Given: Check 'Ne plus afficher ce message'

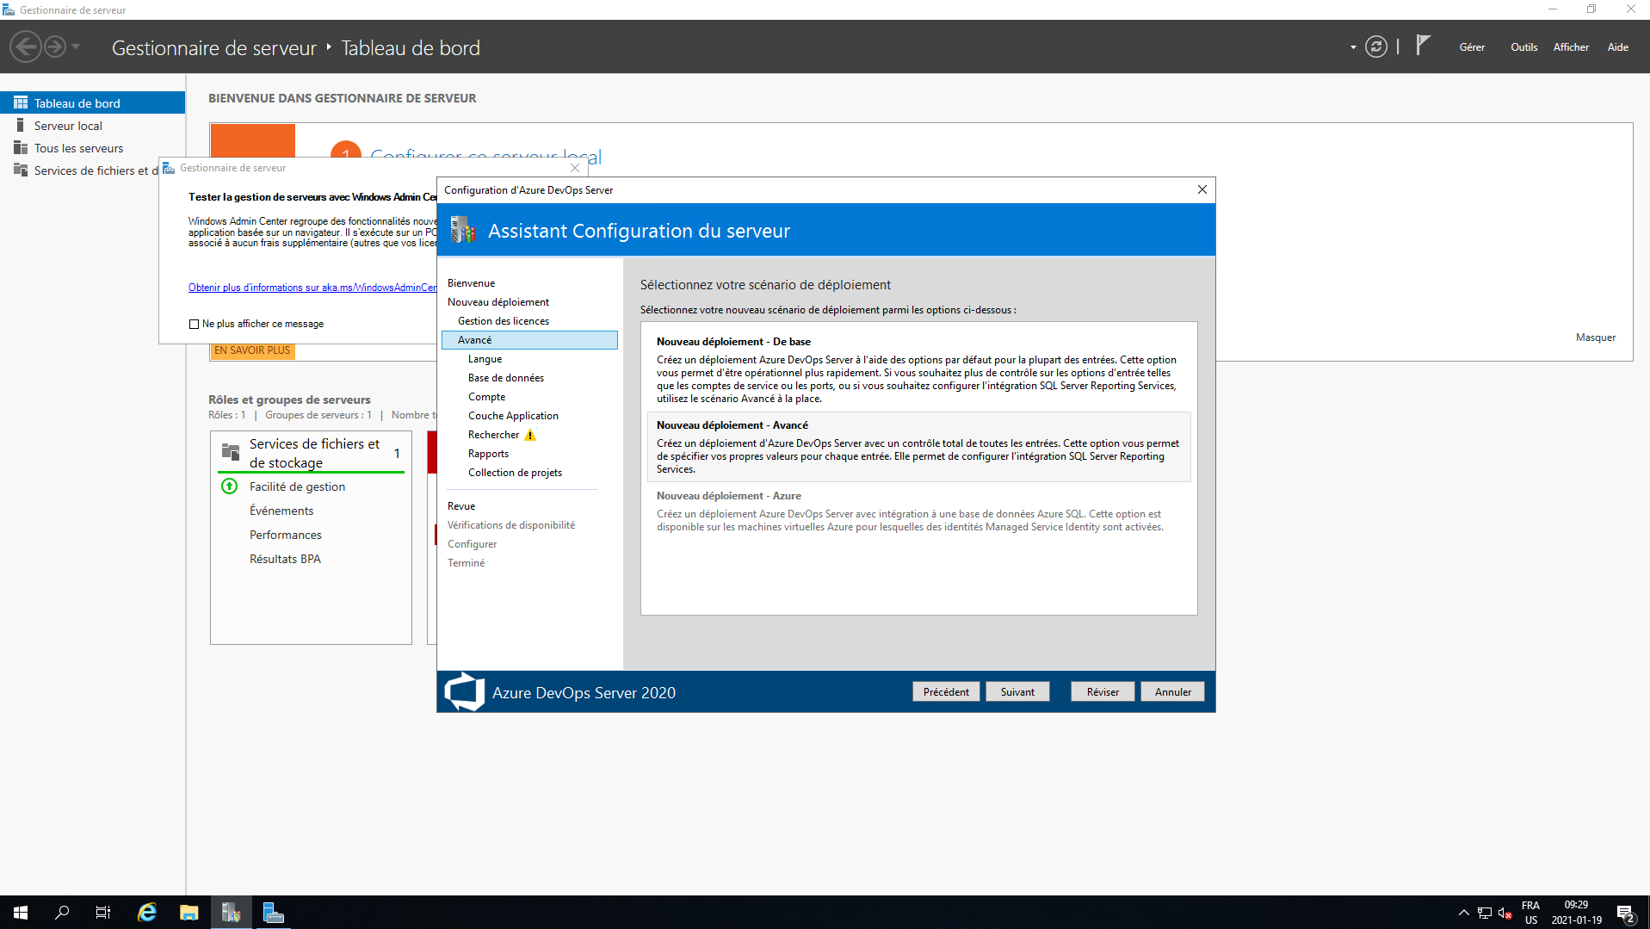Looking at the screenshot, I should tap(194, 324).
